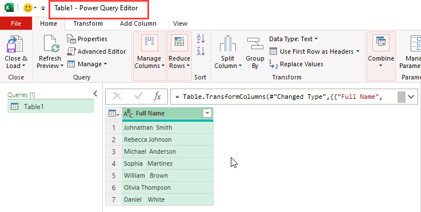Expand the Reduce Rows dropdown arrow
Image resolution: width=421 pixels, height=212 pixels.
pos(188,66)
